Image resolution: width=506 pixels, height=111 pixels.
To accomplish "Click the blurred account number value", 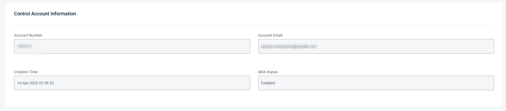I will (24, 46).
